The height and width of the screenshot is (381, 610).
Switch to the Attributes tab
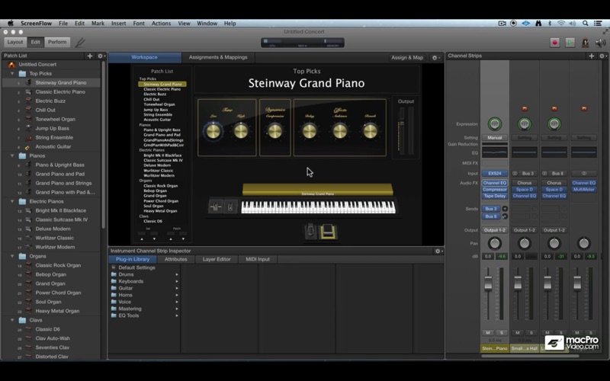[176, 259]
